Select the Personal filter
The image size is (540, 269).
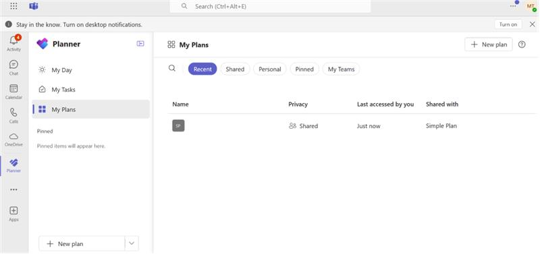point(269,69)
